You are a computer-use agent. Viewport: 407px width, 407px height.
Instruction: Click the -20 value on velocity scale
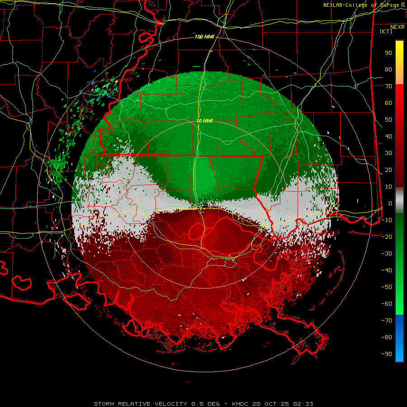(387, 237)
